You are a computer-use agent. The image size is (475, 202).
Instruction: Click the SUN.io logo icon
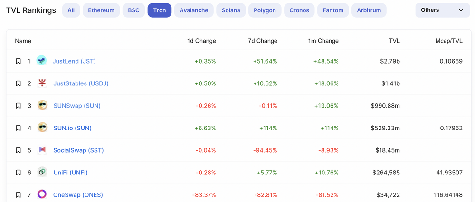42,128
